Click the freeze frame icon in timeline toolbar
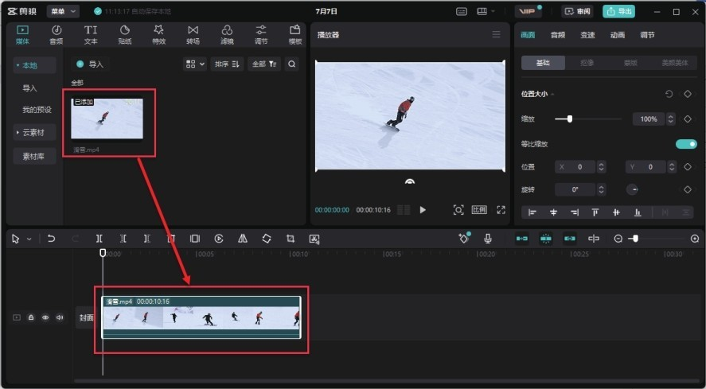The image size is (706, 389). [194, 239]
